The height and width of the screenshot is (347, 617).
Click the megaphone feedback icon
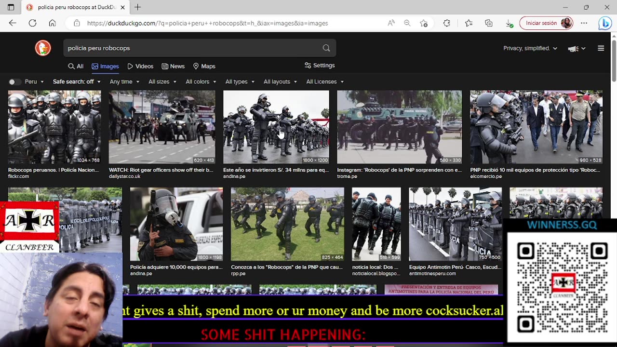point(574,48)
